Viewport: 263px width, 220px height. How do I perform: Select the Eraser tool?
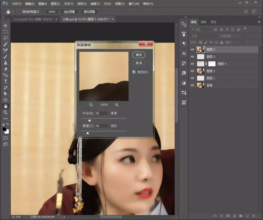tap(5, 69)
